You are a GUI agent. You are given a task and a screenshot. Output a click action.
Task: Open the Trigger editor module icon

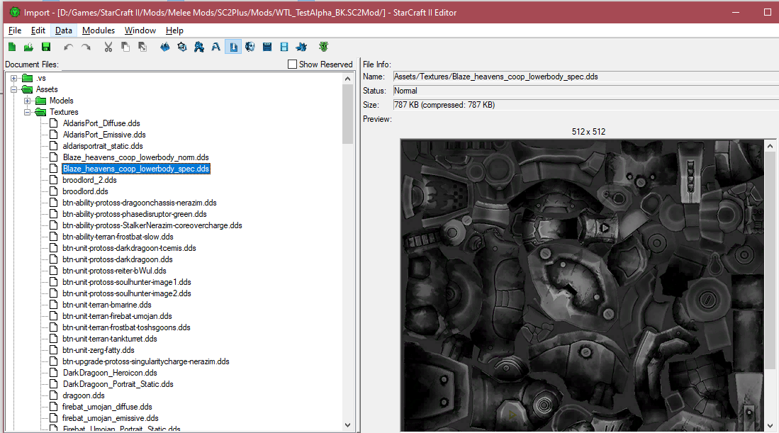[182, 47]
